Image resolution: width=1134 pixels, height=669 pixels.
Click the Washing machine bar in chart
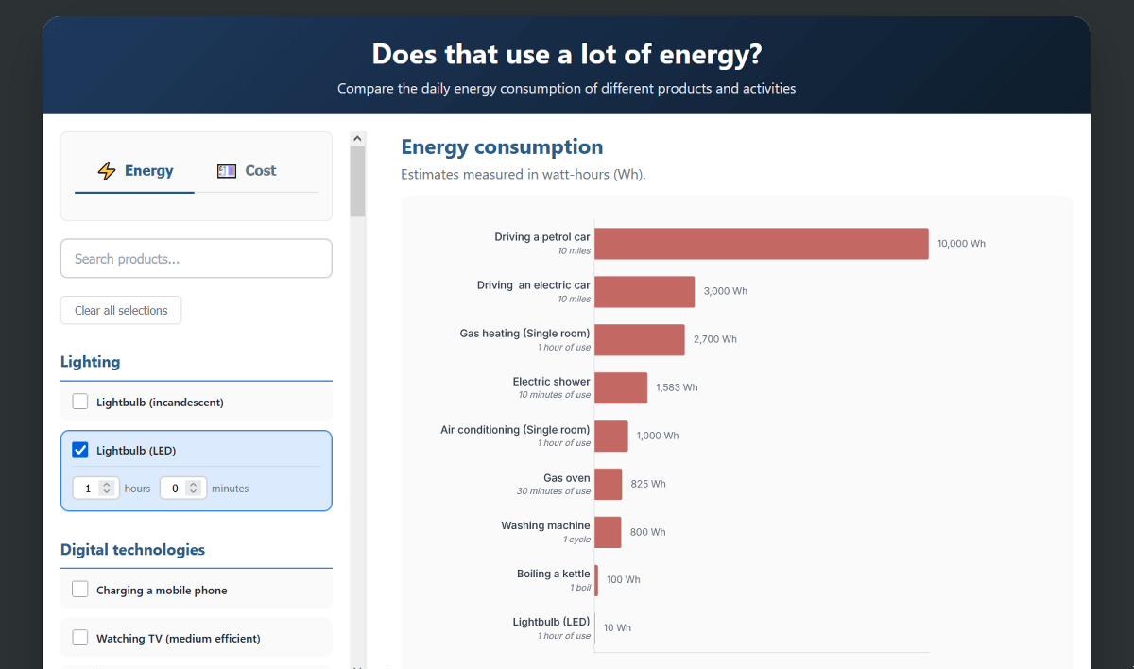608,532
